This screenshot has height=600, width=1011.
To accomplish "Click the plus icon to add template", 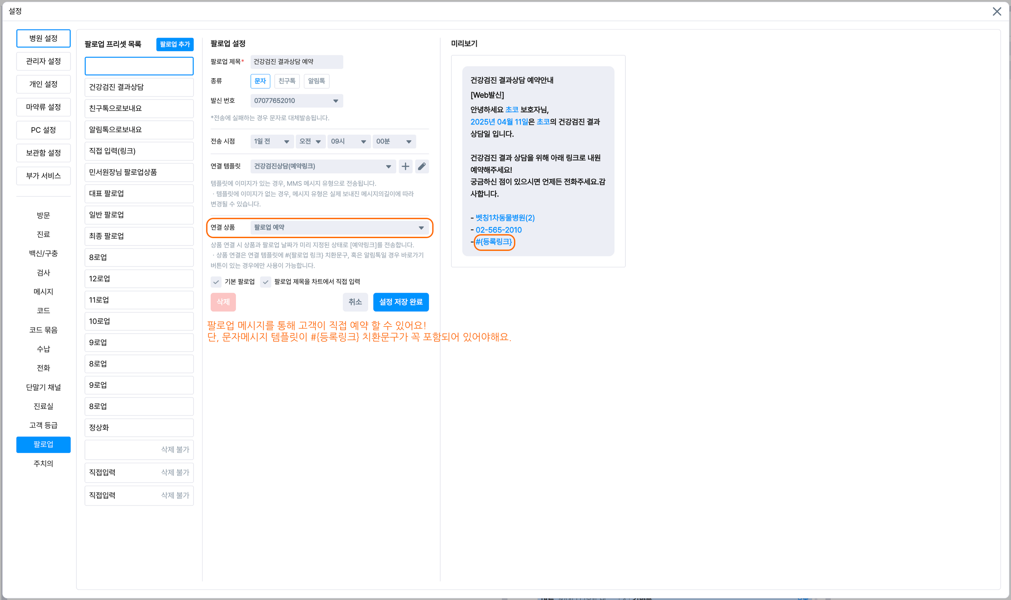I will coord(405,166).
